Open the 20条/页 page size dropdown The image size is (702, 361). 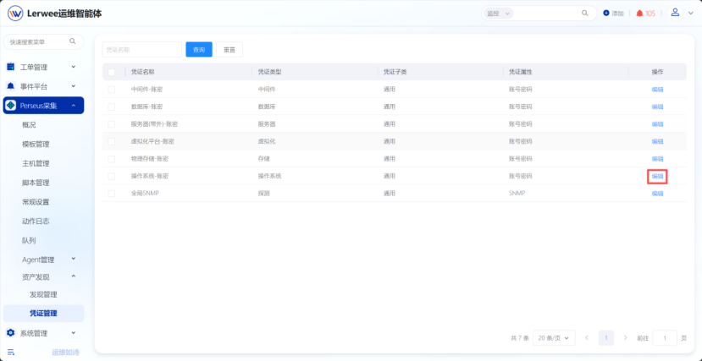coord(555,338)
